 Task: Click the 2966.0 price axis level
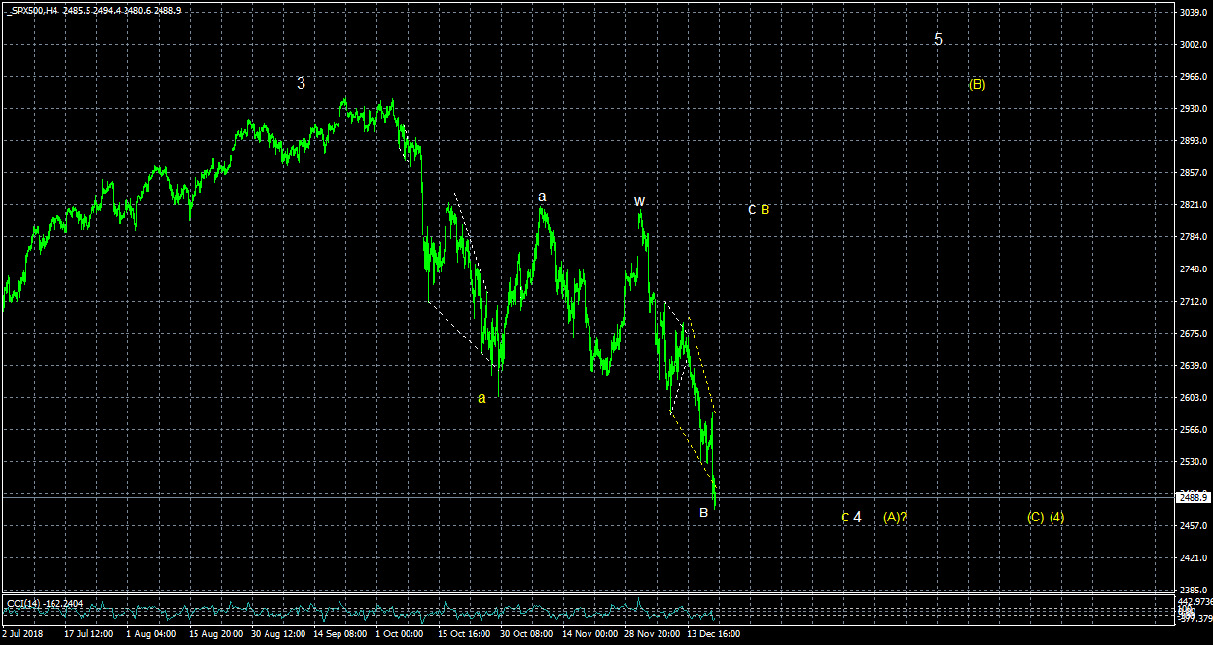1194,77
